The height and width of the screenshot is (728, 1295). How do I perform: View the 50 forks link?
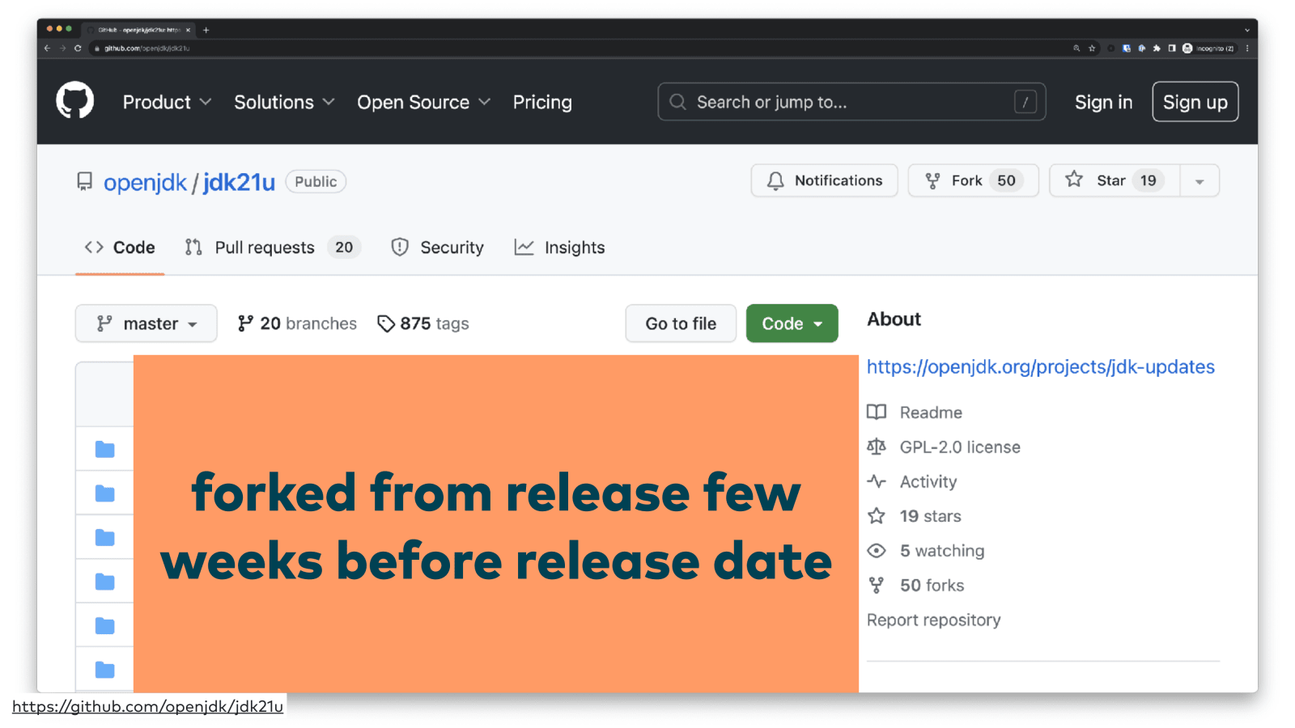[x=932, y=586]
